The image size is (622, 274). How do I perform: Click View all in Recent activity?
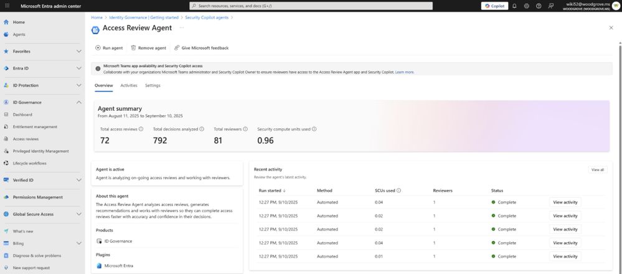(x=597, y=170)
